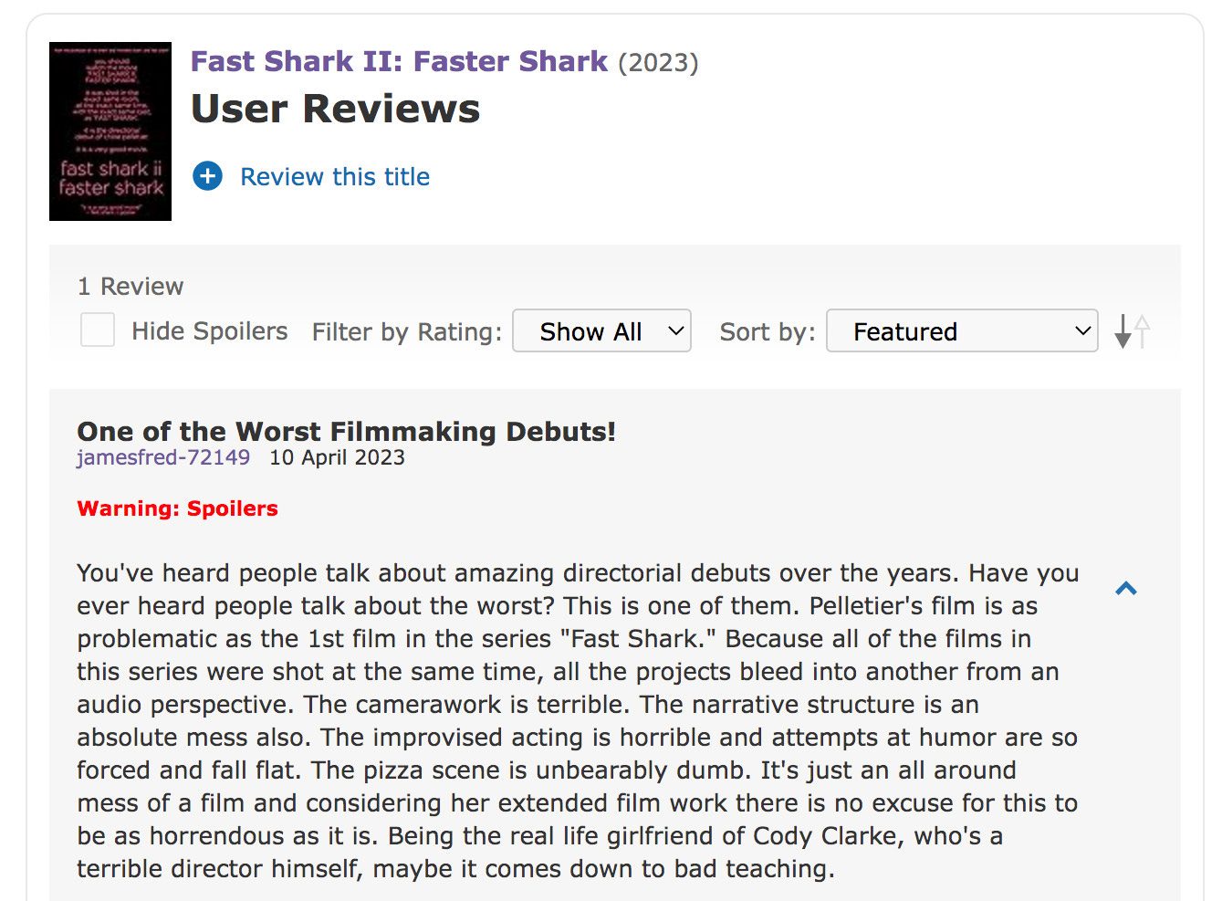Click the (2023) year next to title
Image resolution: width=1222 pixels, height=901 pixels.
[658, 63]
